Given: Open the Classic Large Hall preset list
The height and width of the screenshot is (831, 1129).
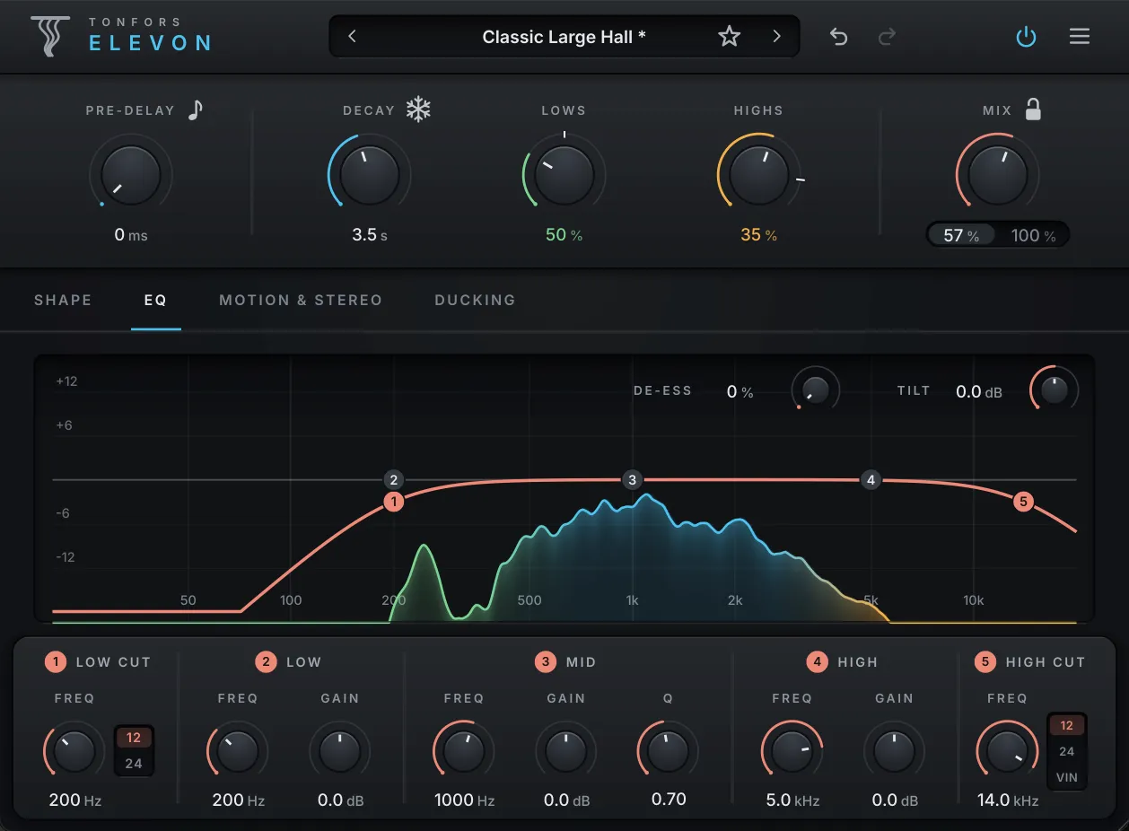Looking at the screenshot, I should 564,37.
